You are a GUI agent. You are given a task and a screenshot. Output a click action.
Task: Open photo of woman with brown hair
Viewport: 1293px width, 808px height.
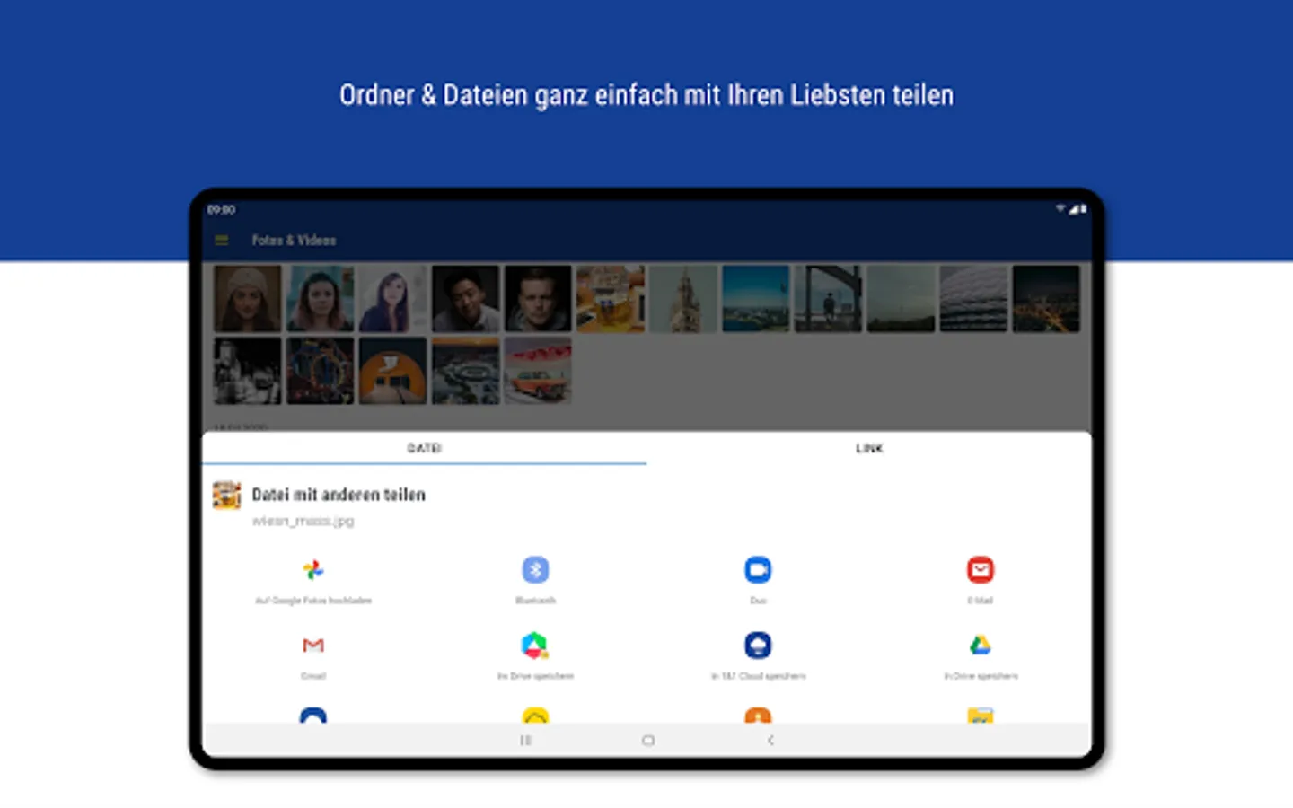[x=320, y=298]
